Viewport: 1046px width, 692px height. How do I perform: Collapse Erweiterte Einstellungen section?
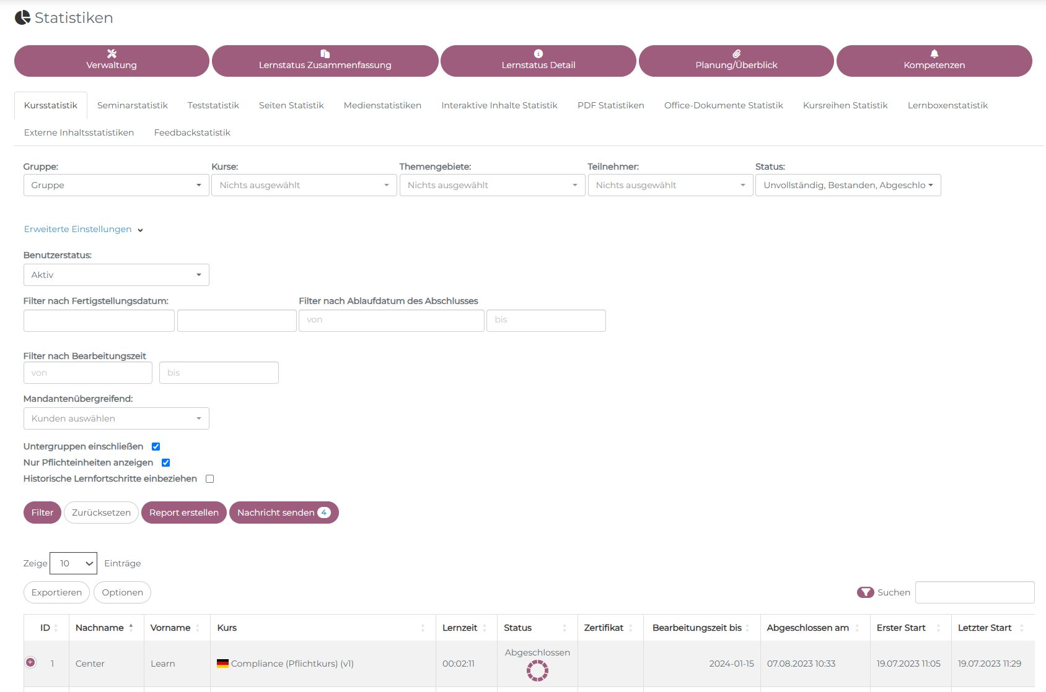tap(84, 229)
